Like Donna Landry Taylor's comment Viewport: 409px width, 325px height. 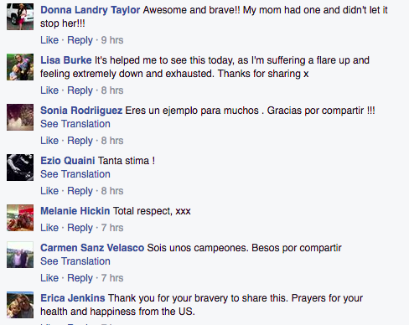49,40
